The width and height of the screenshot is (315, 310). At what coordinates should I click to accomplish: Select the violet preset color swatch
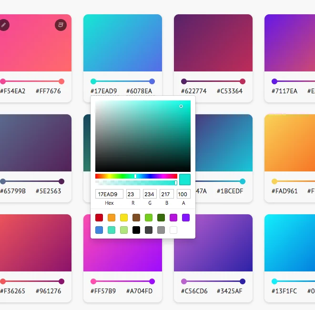point(186,218)
